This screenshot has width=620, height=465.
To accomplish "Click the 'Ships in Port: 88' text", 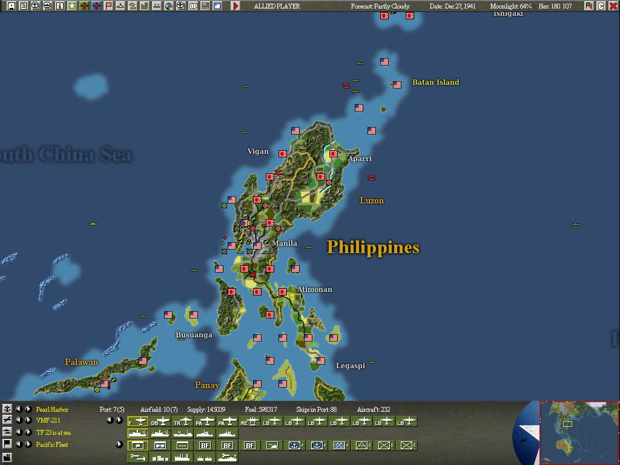I will (x=316, y=409).
